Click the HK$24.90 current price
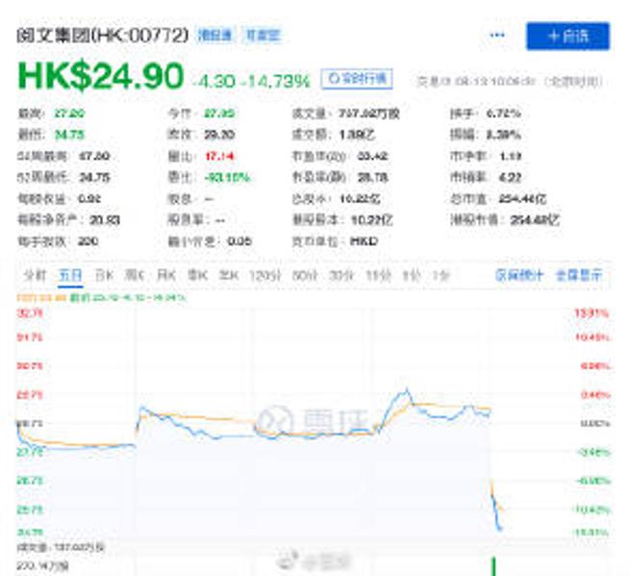Image resolution: width=630 pixels, height=576 pixels. tap(99, 76)
